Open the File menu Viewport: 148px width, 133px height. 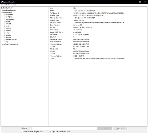coord(2,5)
